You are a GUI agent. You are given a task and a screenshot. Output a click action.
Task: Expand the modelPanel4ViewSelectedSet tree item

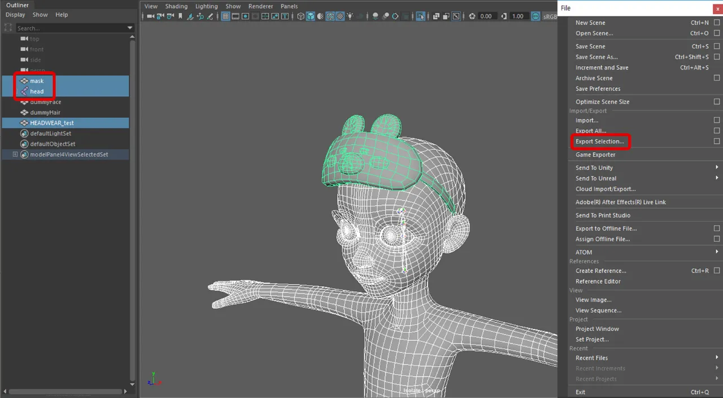[15, 154]
